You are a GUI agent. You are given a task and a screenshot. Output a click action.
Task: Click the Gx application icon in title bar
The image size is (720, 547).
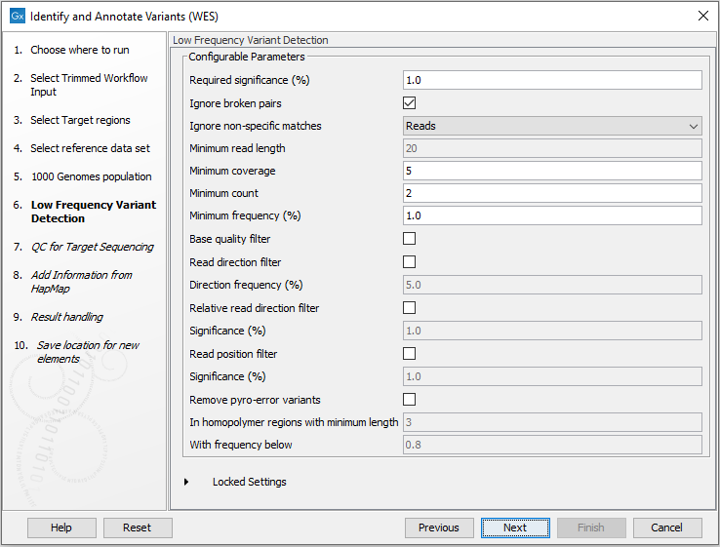pos(17,16)
